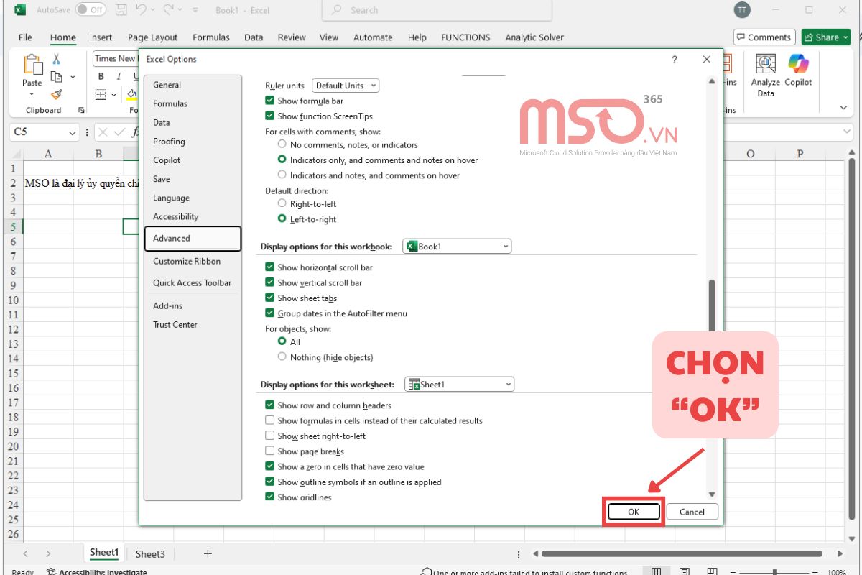Click the zoom slider handle
The image size is (862, 575).
point(774,572)
